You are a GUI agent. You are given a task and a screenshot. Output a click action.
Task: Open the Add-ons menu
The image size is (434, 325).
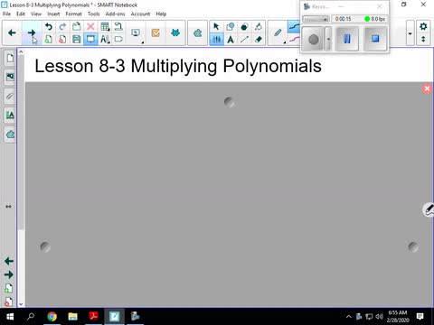point(115,14)
